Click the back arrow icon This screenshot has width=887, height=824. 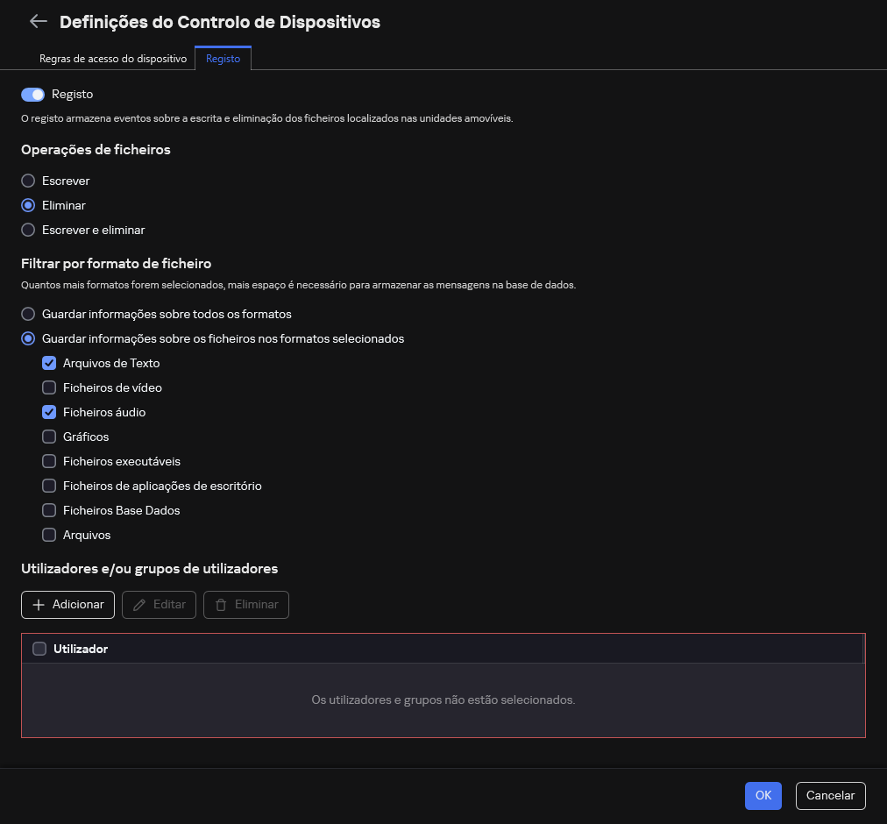coord(38,22)
